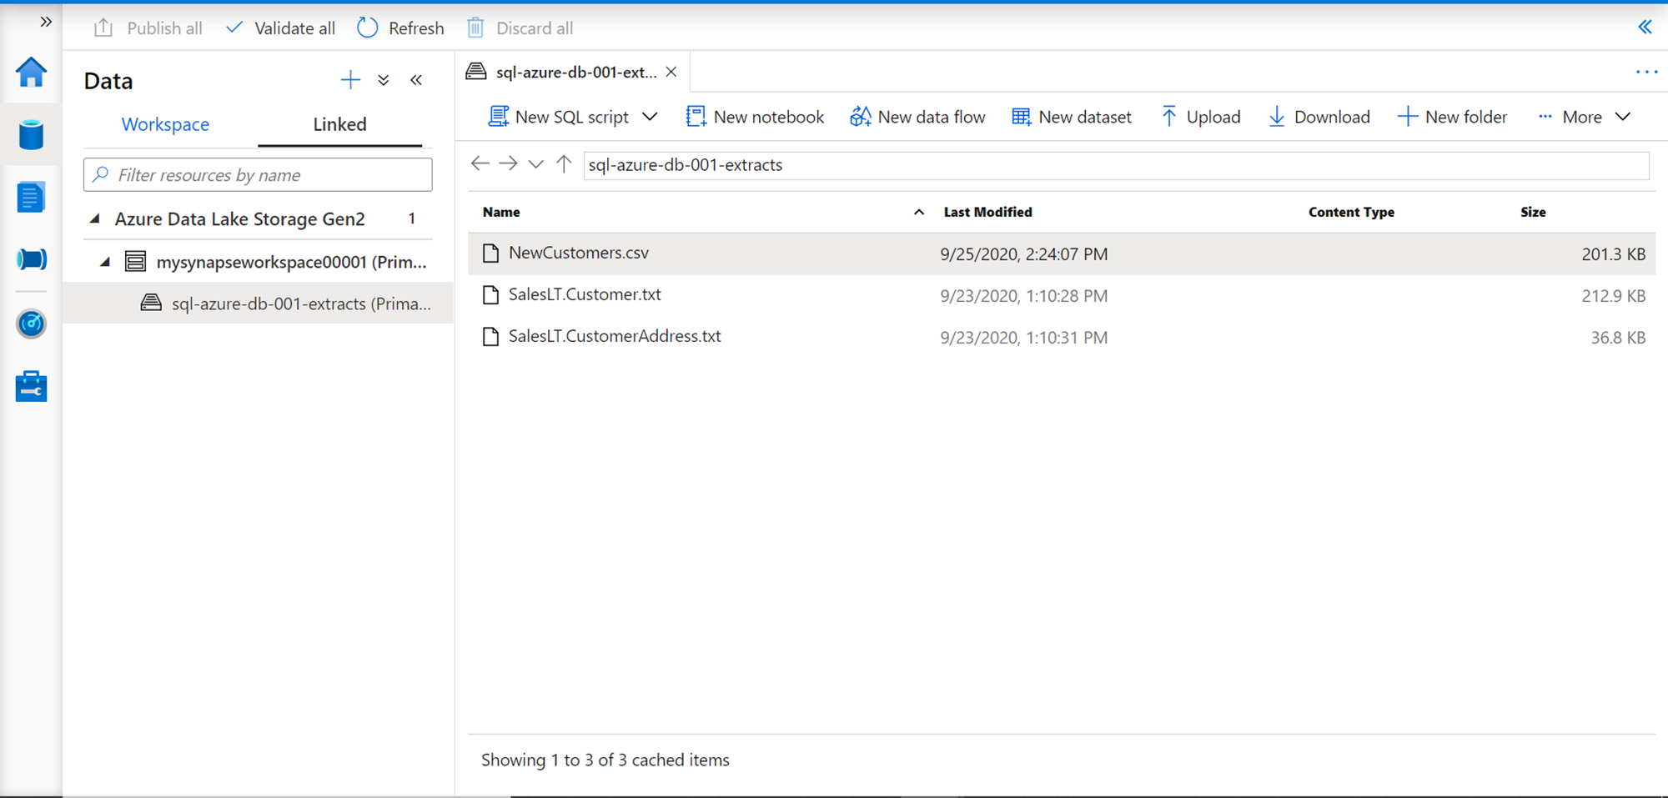Select sql-azure-db-001-extracts container in tree
This screenshot has width=1668, height=798.
pos(301,304)
